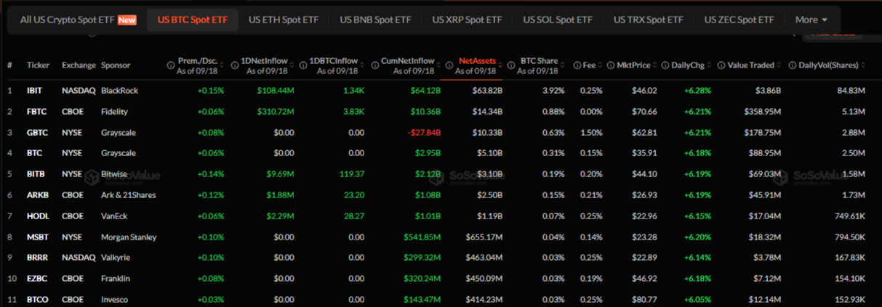Switch to US SOL Spot ETF tab
Image resolution: width=882 pixels, height=307 pixels.
tap(558, 20)
